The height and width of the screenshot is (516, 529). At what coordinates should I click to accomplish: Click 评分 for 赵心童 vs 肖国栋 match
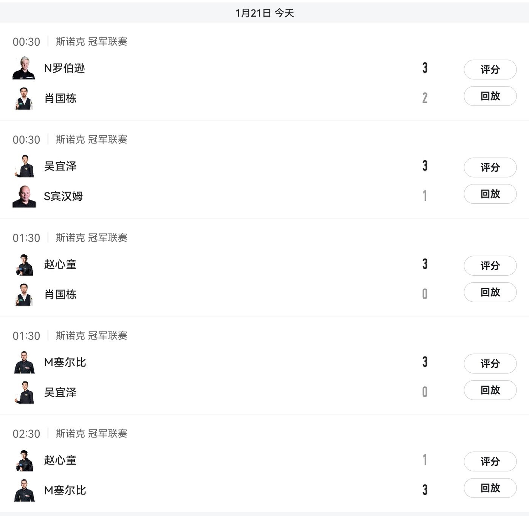(x=490, y=266)
